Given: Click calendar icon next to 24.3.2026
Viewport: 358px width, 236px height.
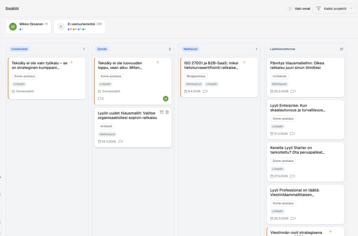Looking at the screenshot, I should pos(99,142).
